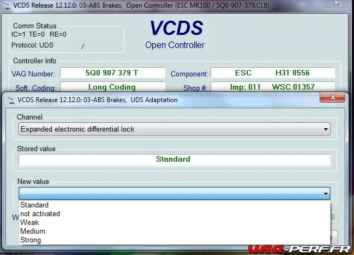Click the 'Stored value' label
The width and height of the screenshot is (354, 255).
(x=36, y=149)
